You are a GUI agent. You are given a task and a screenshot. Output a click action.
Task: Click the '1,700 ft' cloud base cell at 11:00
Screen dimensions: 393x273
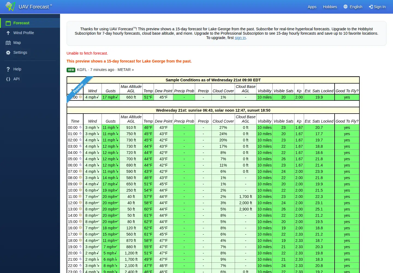246,197
